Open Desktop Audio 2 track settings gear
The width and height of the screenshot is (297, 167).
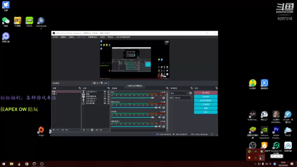pyautogui.click(x=164, y=126)
